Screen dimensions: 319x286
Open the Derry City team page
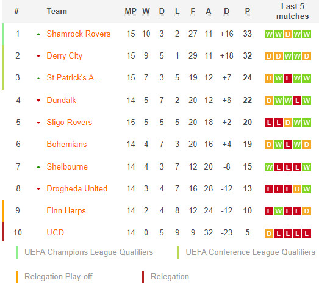point(64,55)
